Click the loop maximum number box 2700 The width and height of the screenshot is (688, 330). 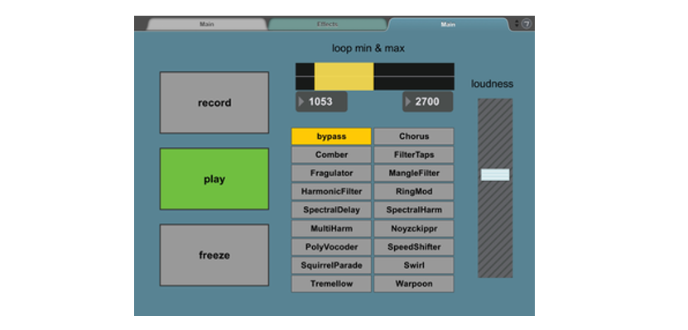point(428,102)
